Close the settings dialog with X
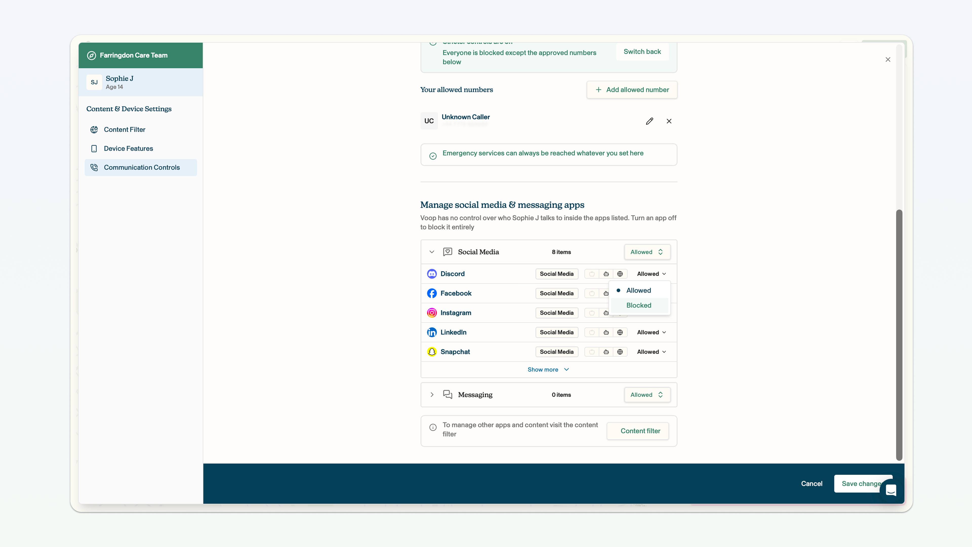Image resolution: width=972 pixels, height=547 pixels. coord(888,60)
